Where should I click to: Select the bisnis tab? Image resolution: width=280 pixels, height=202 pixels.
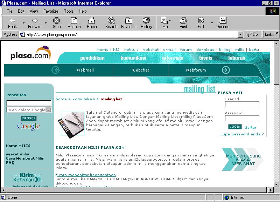click(x=206, y=58)
